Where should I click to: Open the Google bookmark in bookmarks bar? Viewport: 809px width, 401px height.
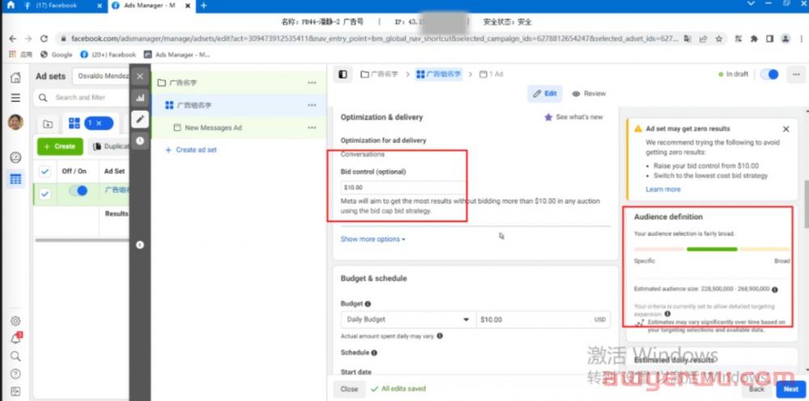pyautogui.click(x=57, y=55)
